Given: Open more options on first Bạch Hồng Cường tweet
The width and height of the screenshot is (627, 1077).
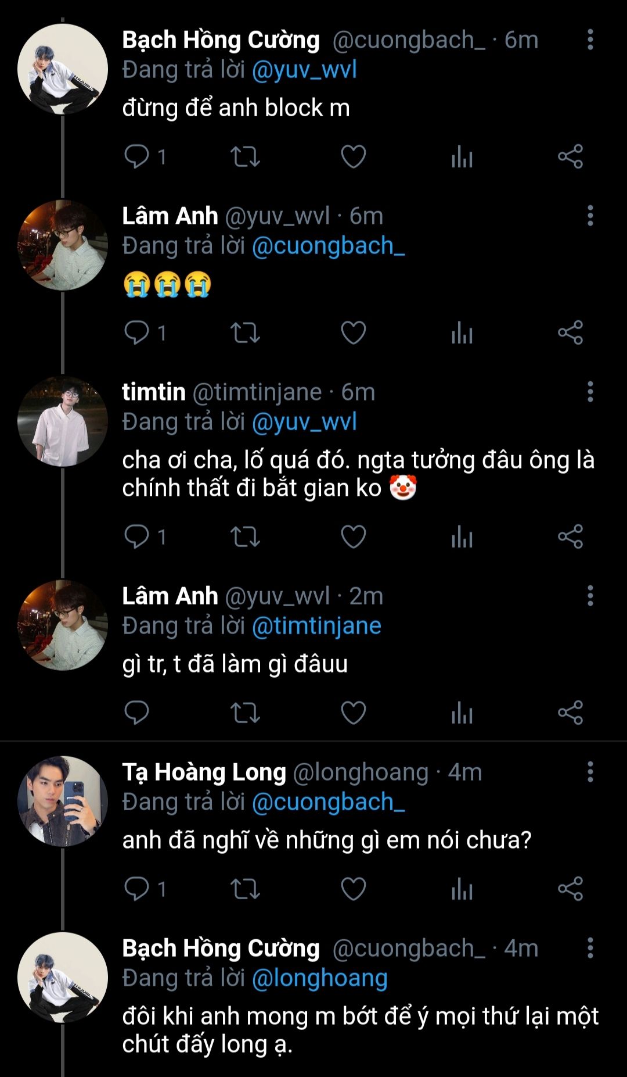Looking at the screenshot, I should coord(590,40).
